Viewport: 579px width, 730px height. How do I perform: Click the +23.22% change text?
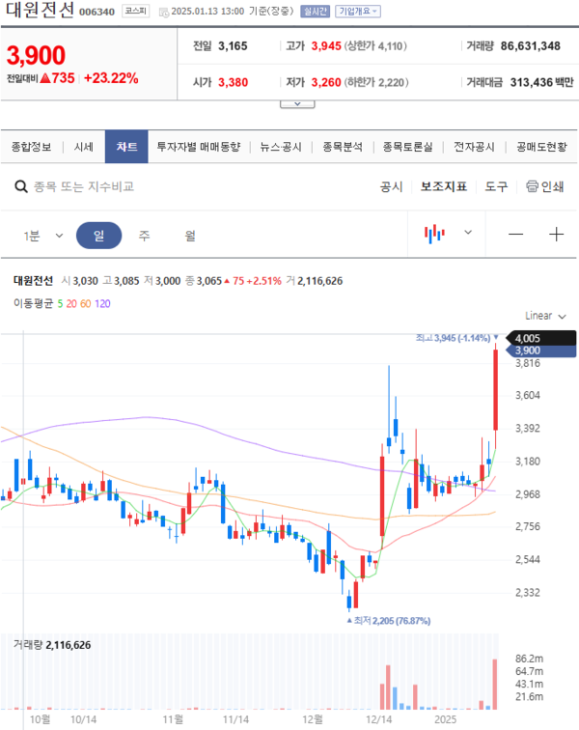click(111, 78)
